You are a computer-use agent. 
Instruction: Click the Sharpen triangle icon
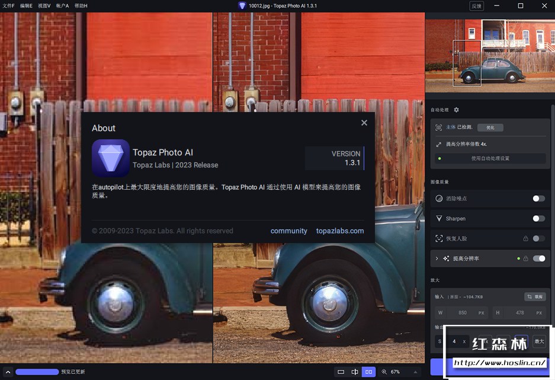point(439,219)
